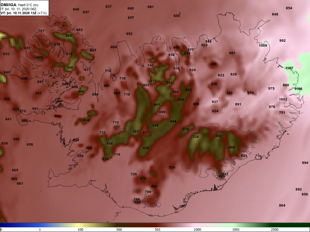Click the '500' label on the color scale
Screen dimensions: 310x232
click(119, 230)
